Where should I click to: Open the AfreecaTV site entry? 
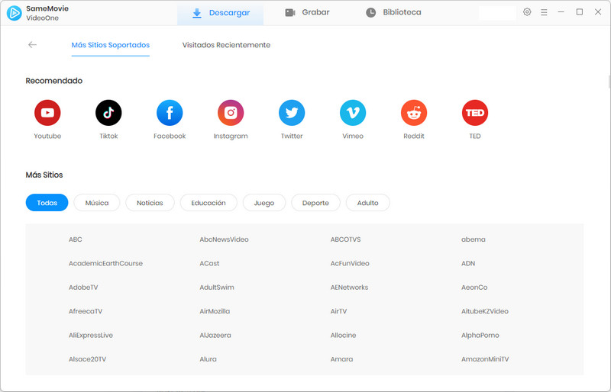(x=86, y=311)
